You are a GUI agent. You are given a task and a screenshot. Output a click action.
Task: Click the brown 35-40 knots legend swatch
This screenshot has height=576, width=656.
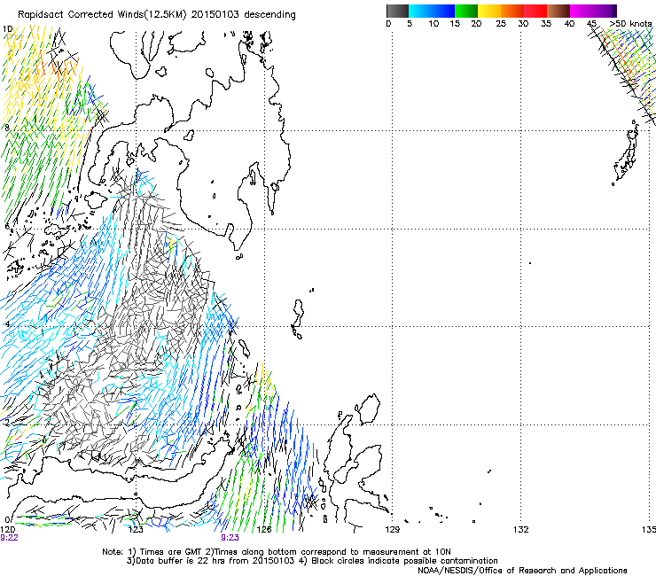pos(558,11)
